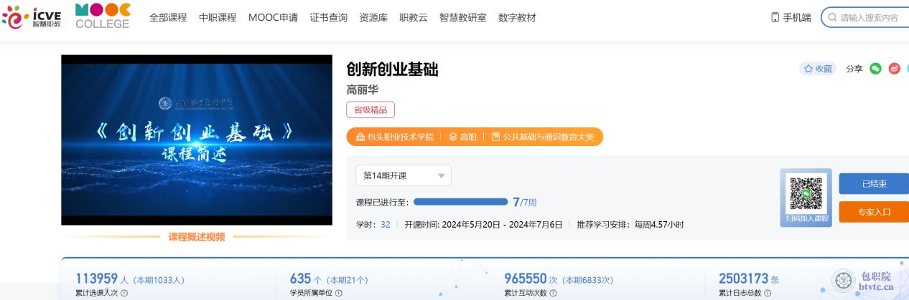Click the 高职 level tag
Screen dimensions: 909x300
468,137
